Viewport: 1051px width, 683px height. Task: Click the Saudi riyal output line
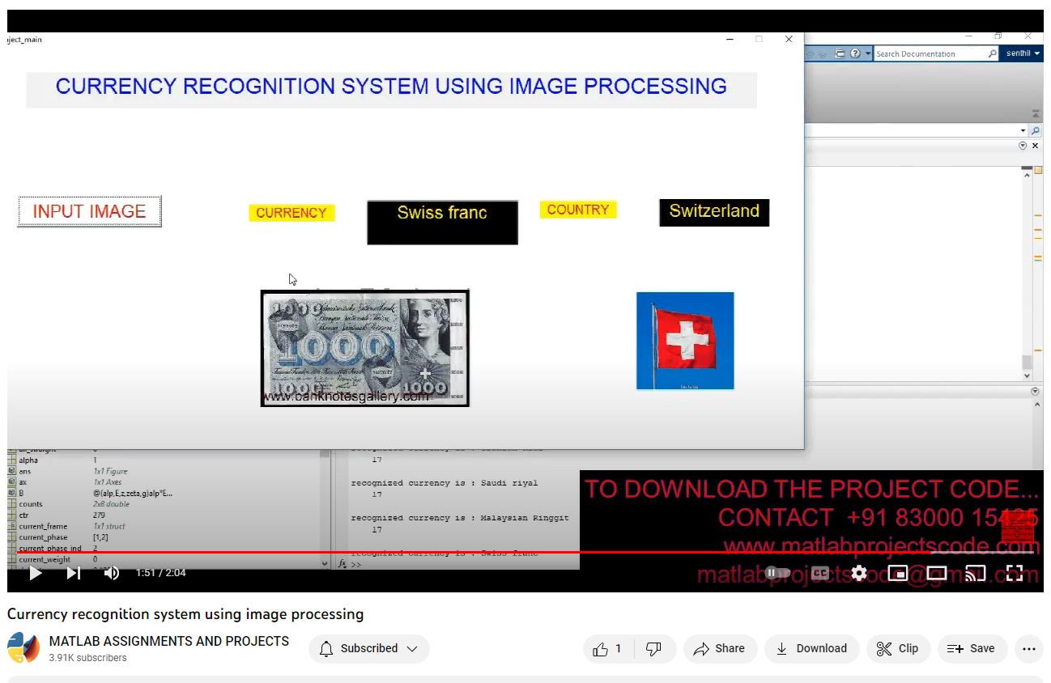click(445, 483)
